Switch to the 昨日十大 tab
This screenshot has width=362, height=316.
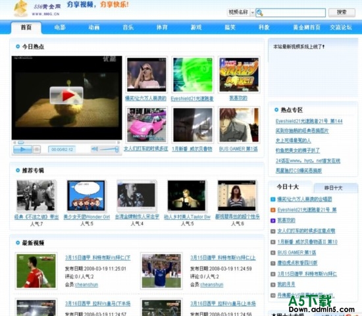[x=334, y=188]
